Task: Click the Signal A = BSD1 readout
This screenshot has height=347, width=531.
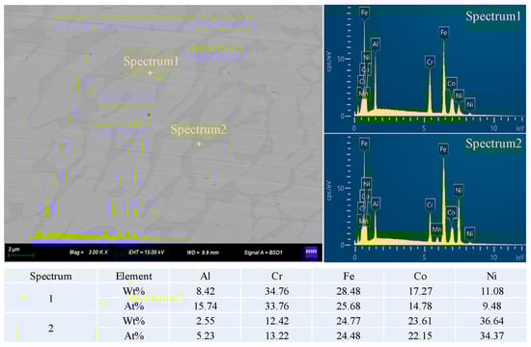Action: 263,253
